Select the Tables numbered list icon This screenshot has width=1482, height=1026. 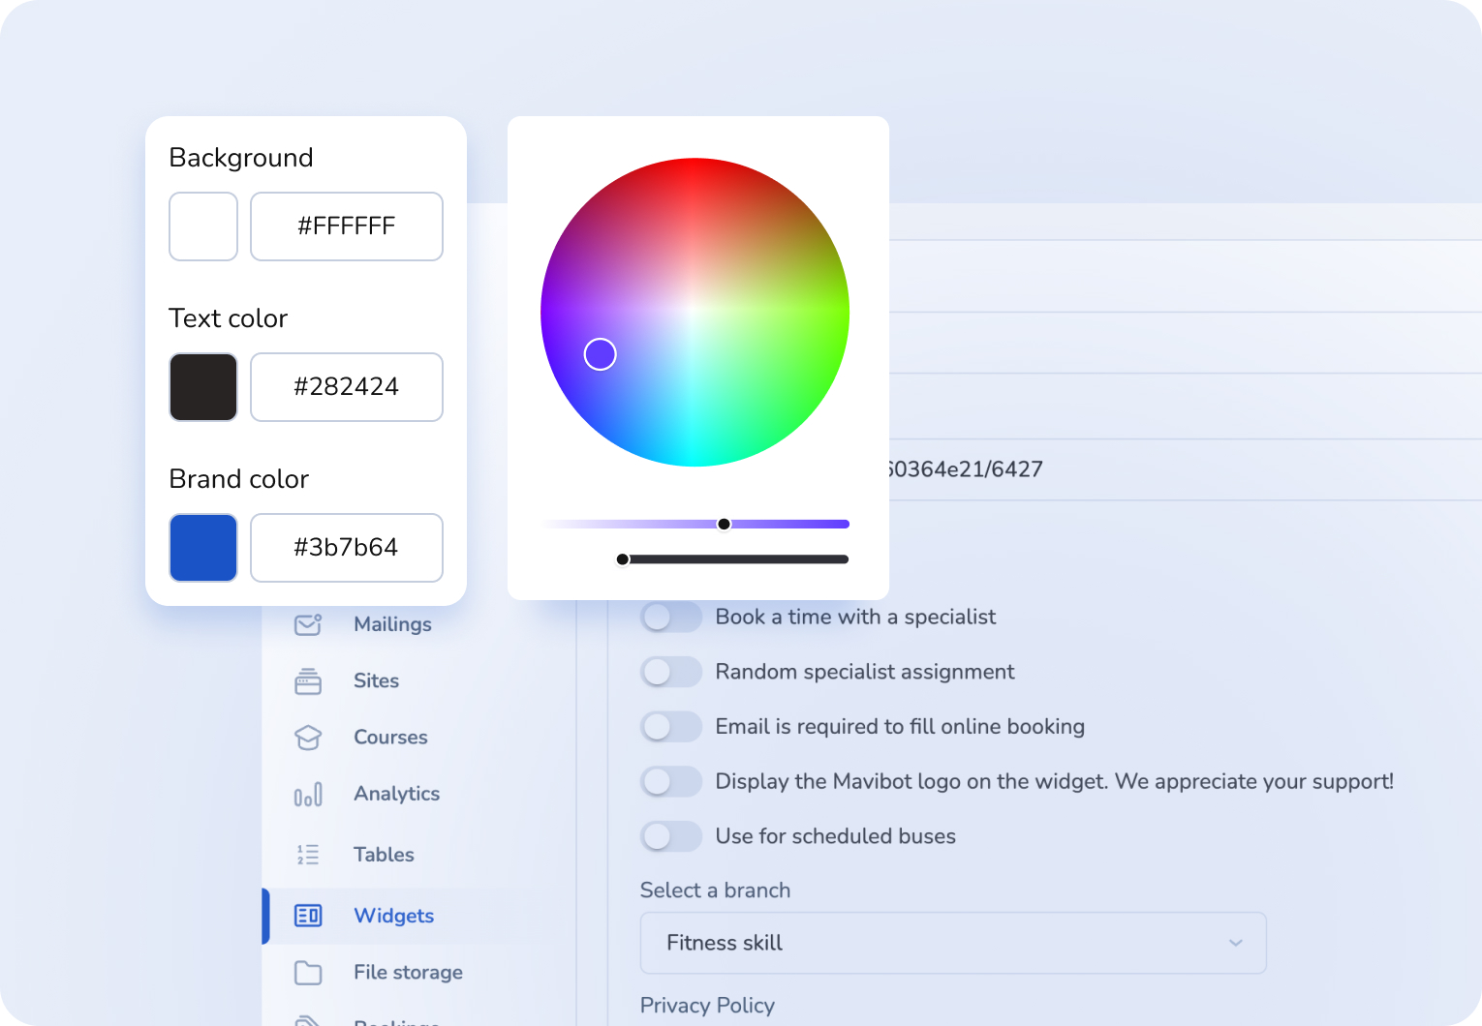pos(308,854)
